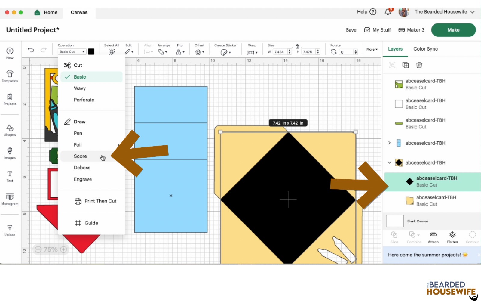Click the Attach icon below the layers
481x306 pixels.
pyautogui.click(x=433, y=237)
